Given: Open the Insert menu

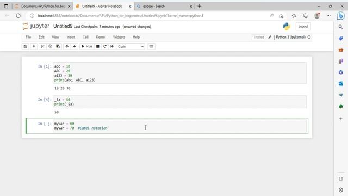Looking at the screenshot, I should coord(71,37).
